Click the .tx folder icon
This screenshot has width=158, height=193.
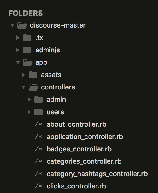27,38
